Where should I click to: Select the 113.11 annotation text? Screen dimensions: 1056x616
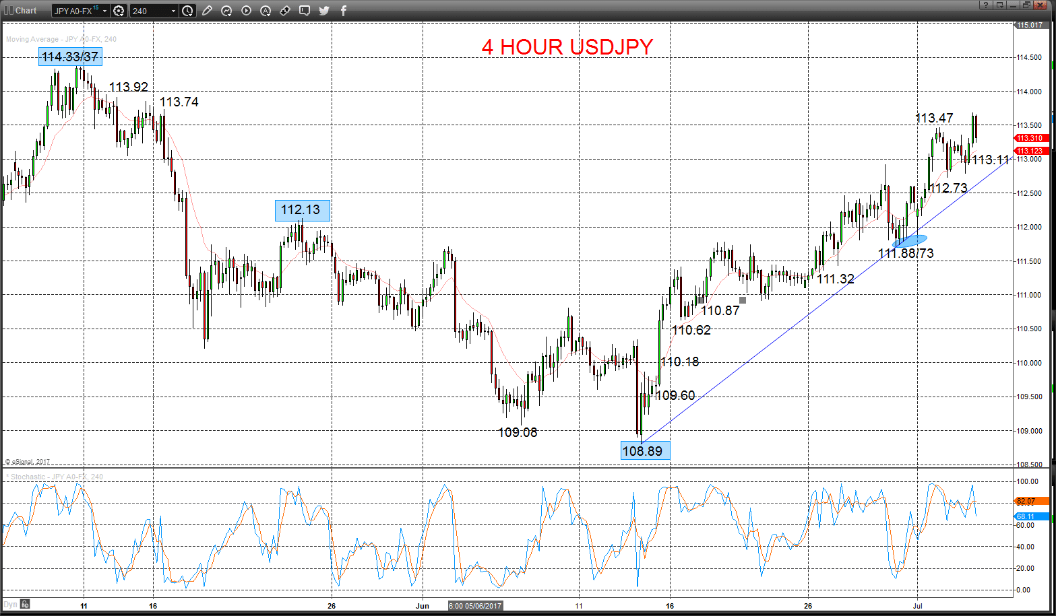pyautogui.click(x=991, y=160)
